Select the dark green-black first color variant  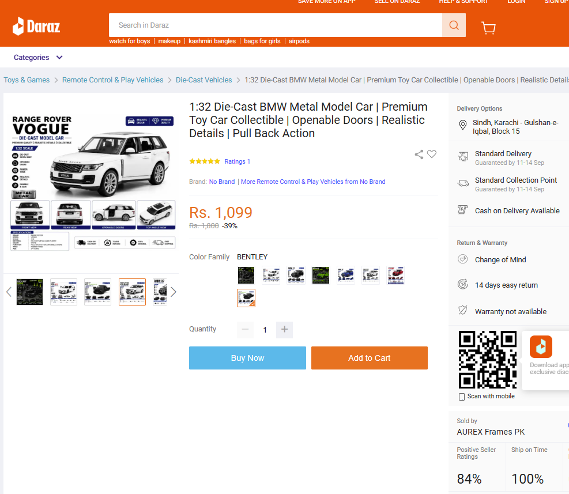(246, 275)
